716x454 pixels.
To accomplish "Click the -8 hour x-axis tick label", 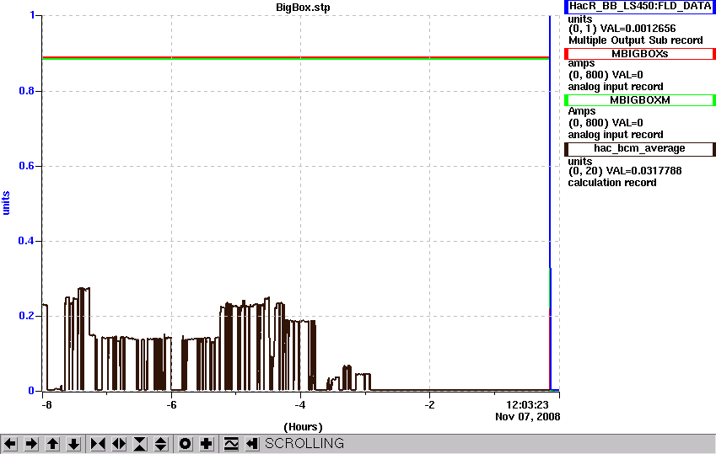I will [x=46, y=405].
